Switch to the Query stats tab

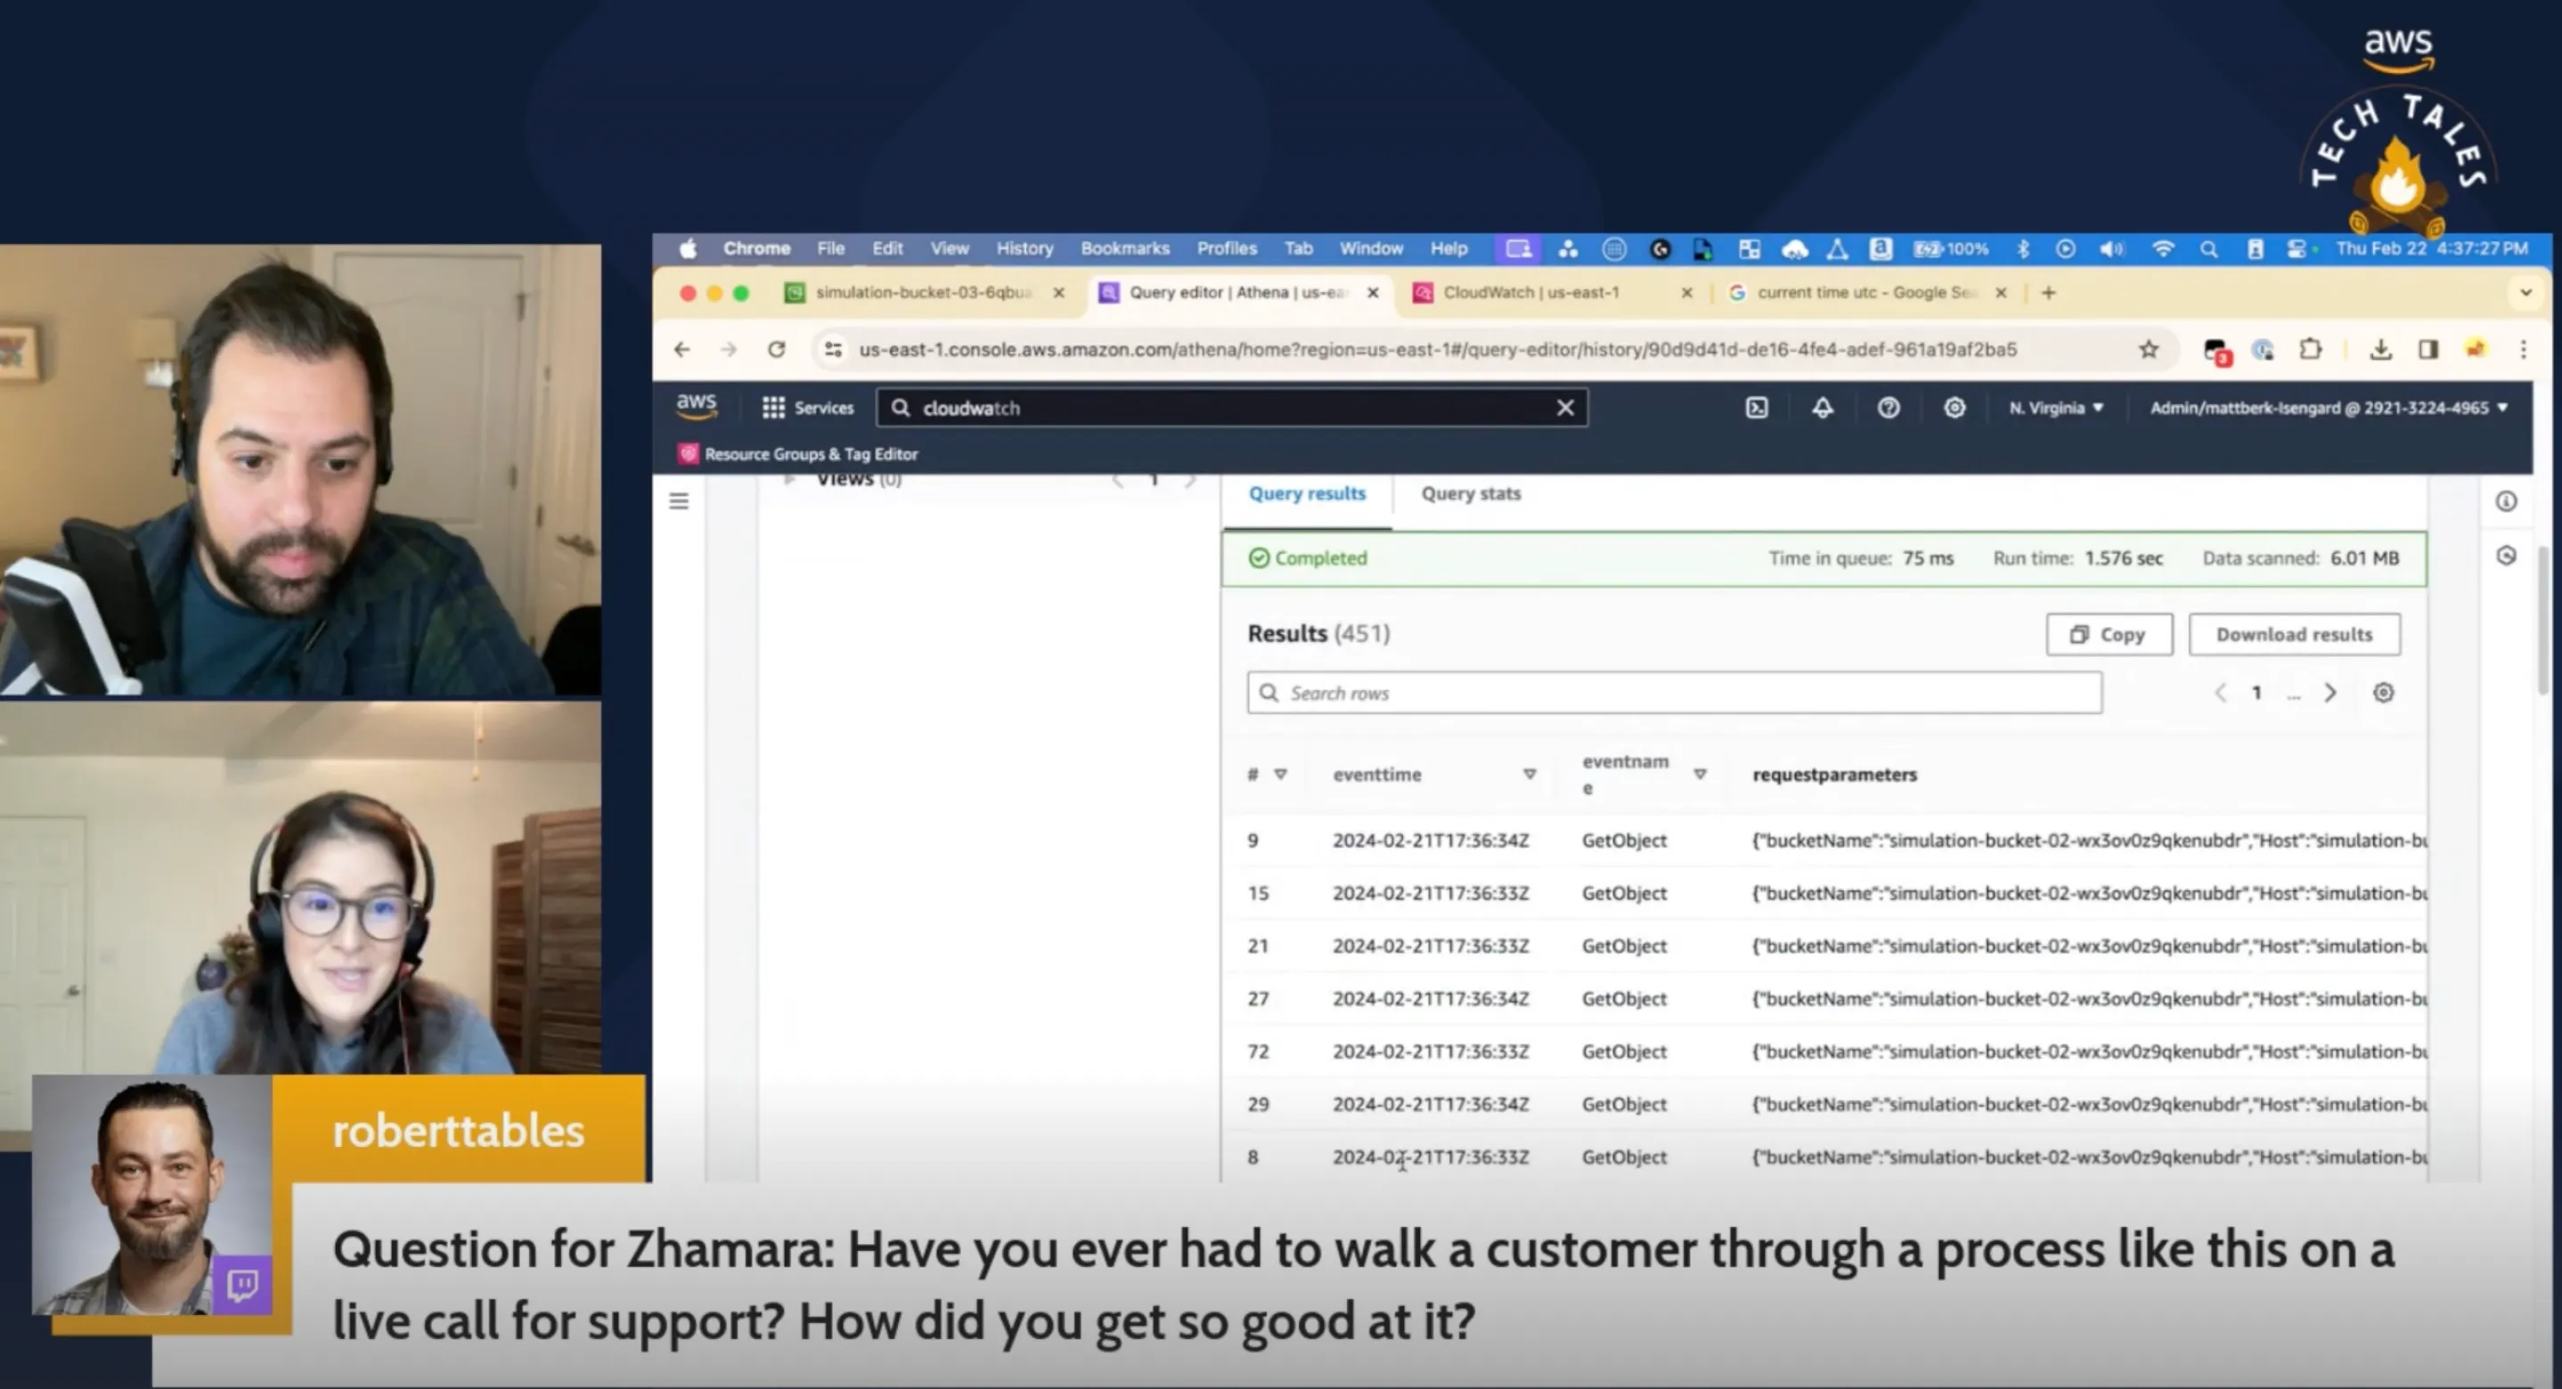click(1470, 493)
